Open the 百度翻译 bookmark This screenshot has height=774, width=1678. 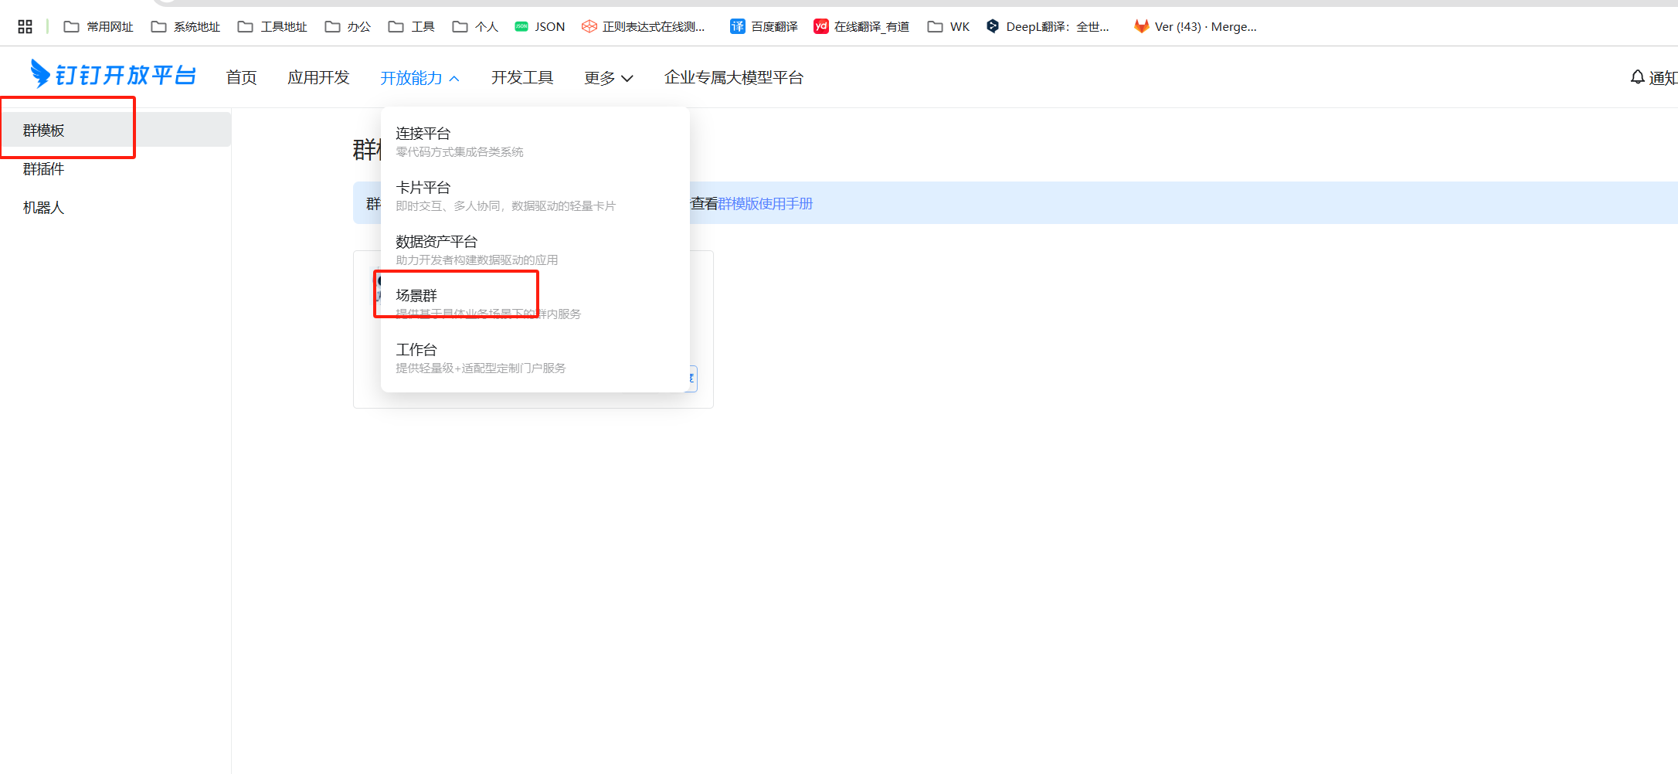[x=763, y=27]
